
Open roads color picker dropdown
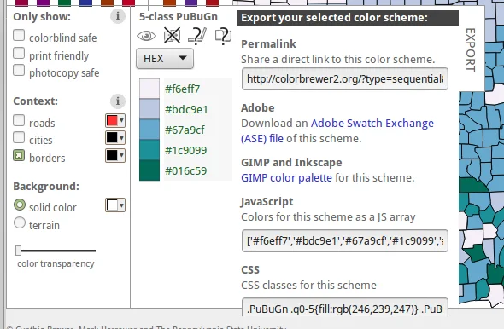click(x=115, y=120)
